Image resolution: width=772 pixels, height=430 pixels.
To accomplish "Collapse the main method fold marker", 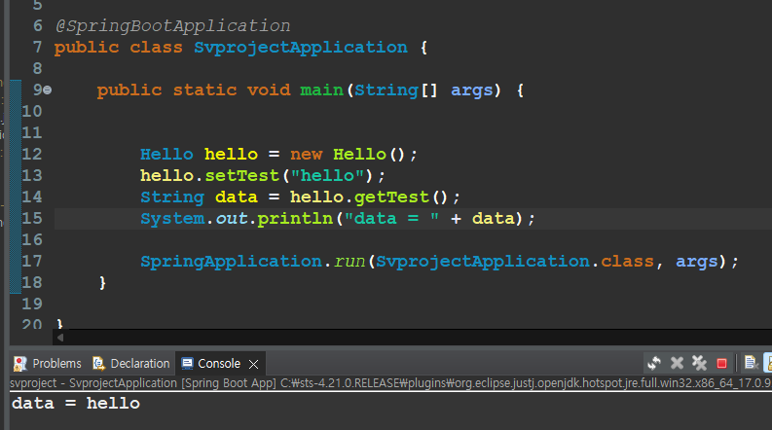I will [48, 90].
